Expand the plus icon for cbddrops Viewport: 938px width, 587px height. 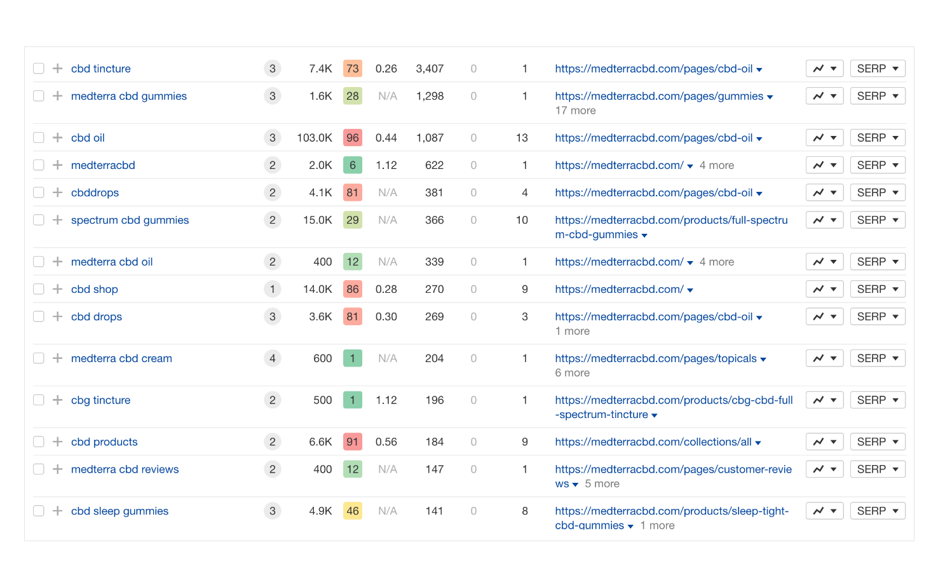58,192
